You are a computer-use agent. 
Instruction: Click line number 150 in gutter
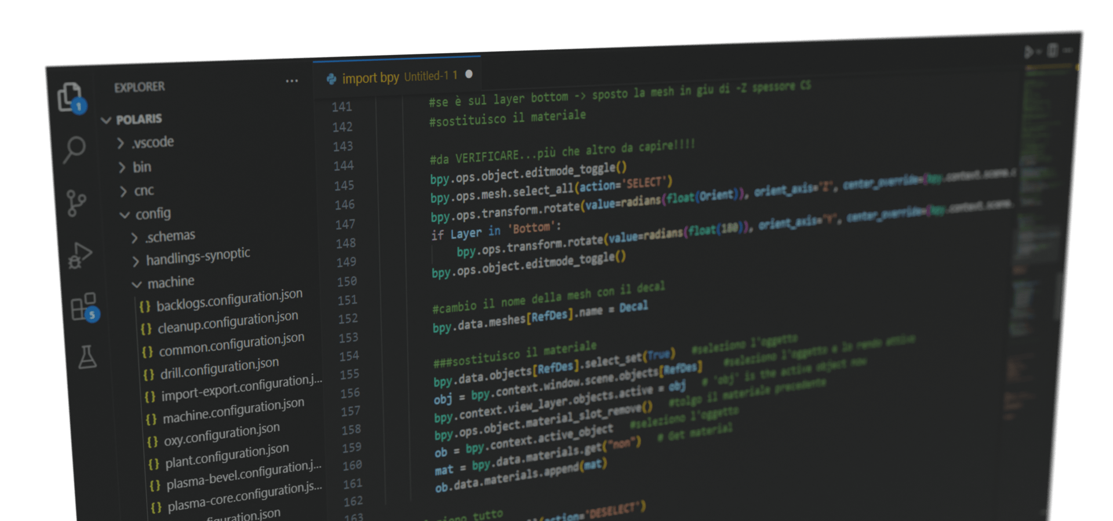[347, 281]
